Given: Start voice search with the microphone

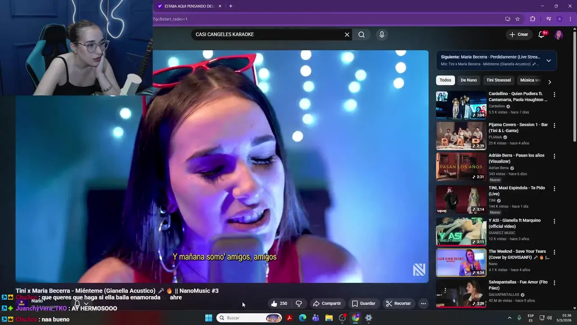Looking at the screenshot, I should coord(382,35).
